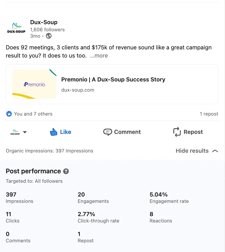
Task: Collapse results with the Hide results chevron
Action: (215, 151)
